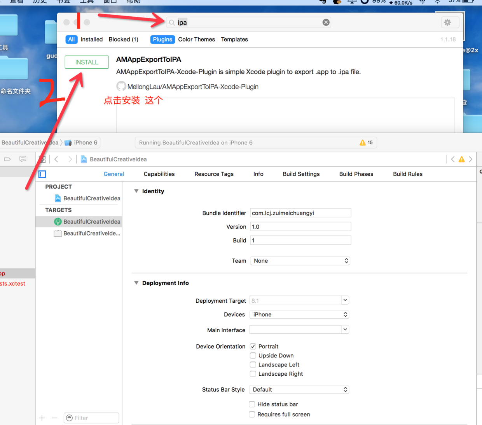Click the targets Filter field
This screenshot has height=425, width=482.
[91, 418]
